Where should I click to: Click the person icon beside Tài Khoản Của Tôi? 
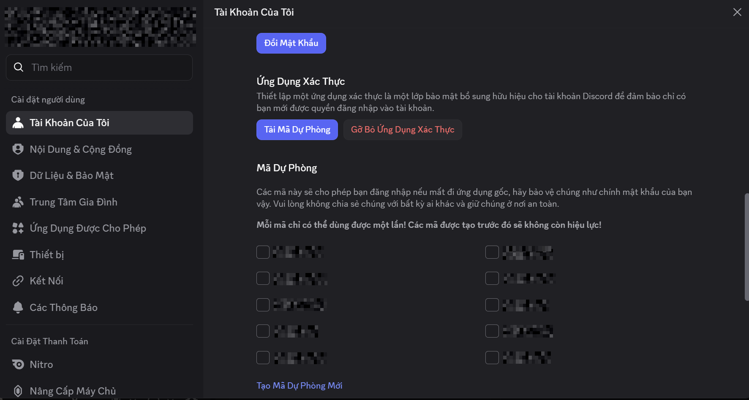pos(18,123)
